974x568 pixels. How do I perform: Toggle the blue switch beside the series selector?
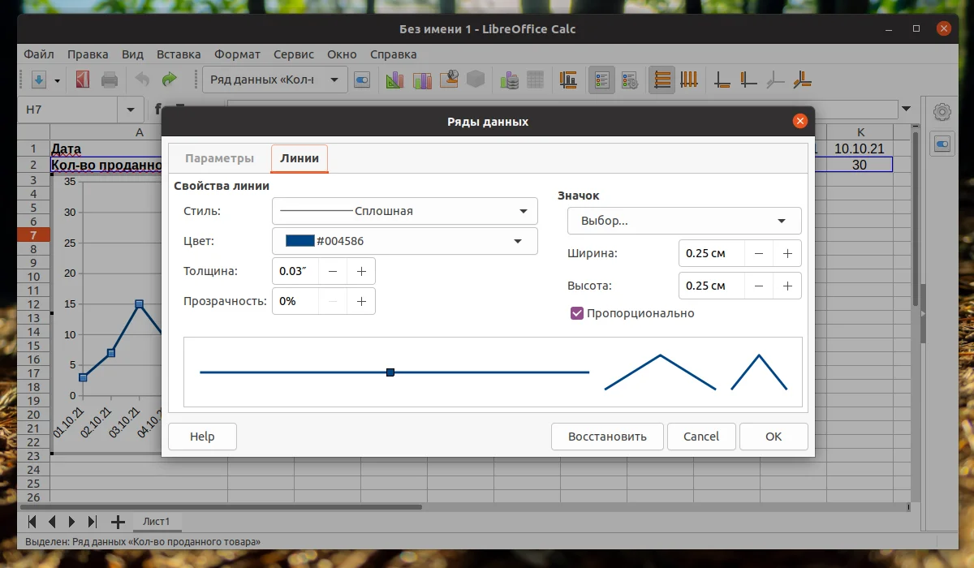click(x=362, y=80)
